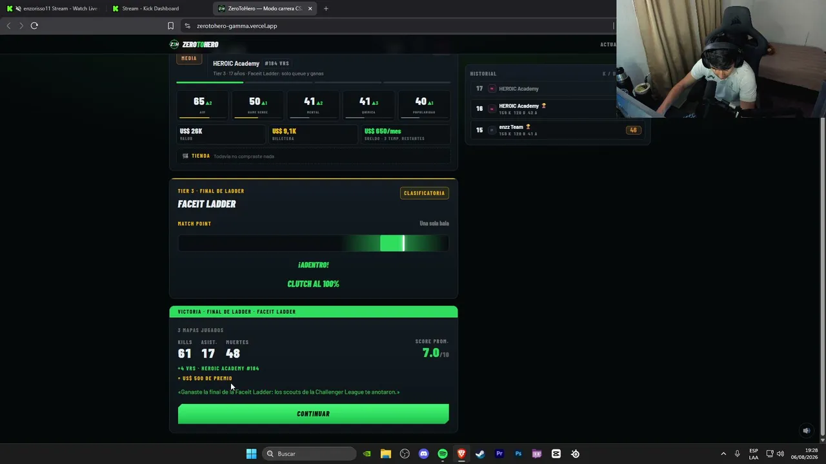Select the Game Sense 50 stat card
Viewport: 826px width, 464px height.
pos(258,106)
